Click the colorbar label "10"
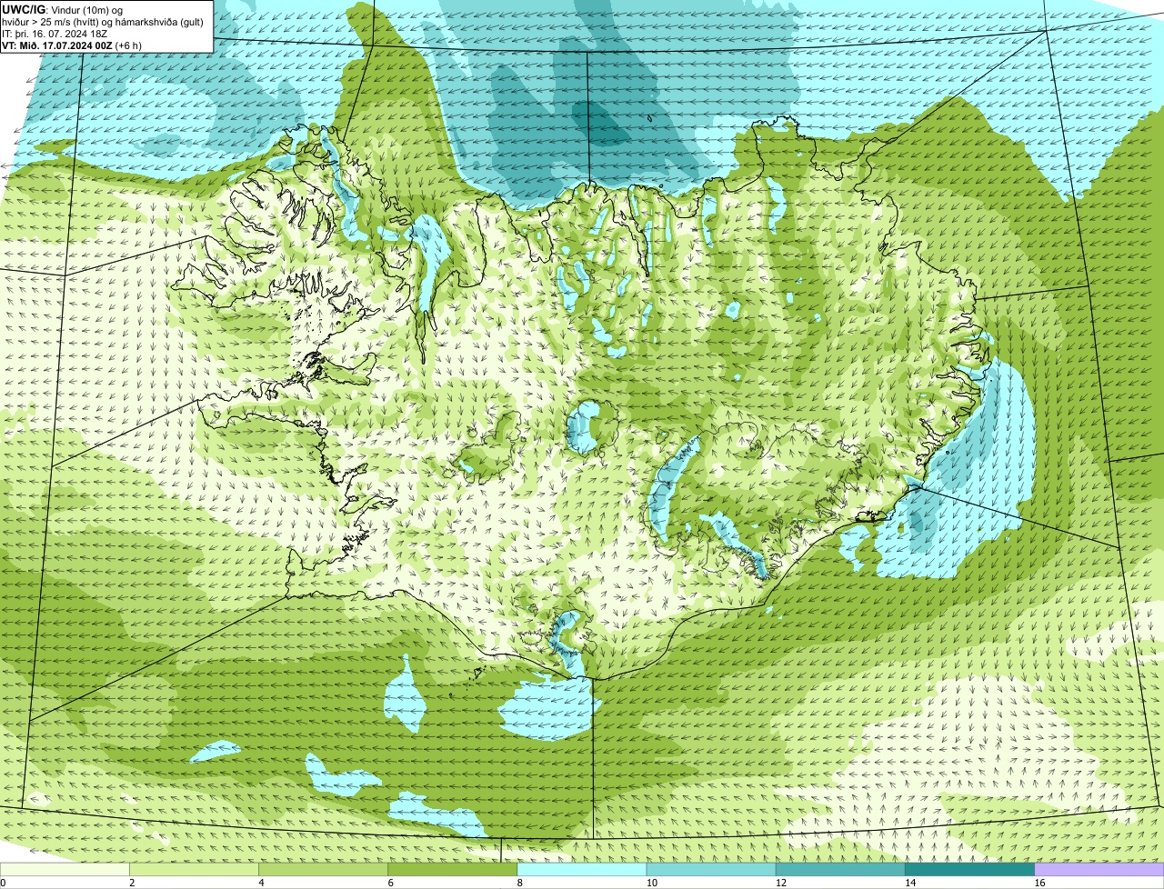The width and height of the screenshot is (1164, 889). 651,883
